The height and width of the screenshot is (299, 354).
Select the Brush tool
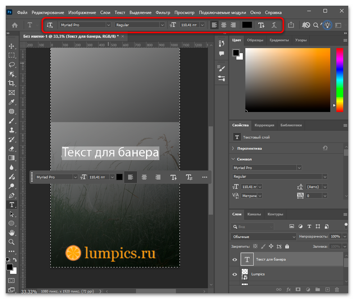click(x=12, y=121)
